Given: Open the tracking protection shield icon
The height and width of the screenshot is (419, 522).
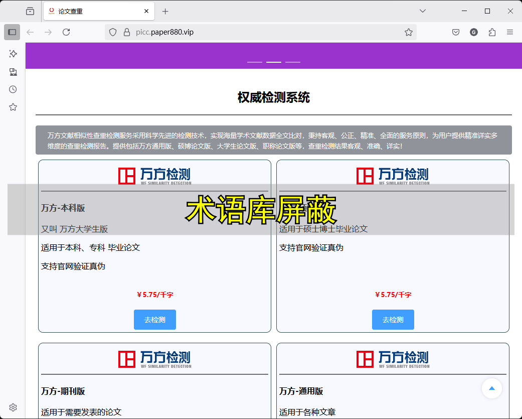Looking at the screenshot, I should tap(113, 32).
